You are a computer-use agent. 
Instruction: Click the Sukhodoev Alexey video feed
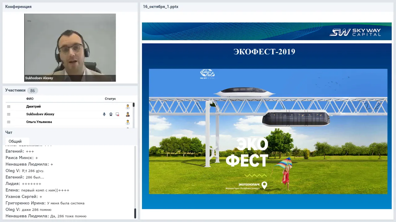(70, 47)
